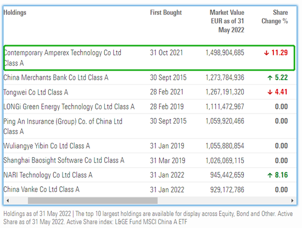Click the left scrollbar arrow
Image resolution: width=302 pixels, height=228 pixels.
pos(8,201)
